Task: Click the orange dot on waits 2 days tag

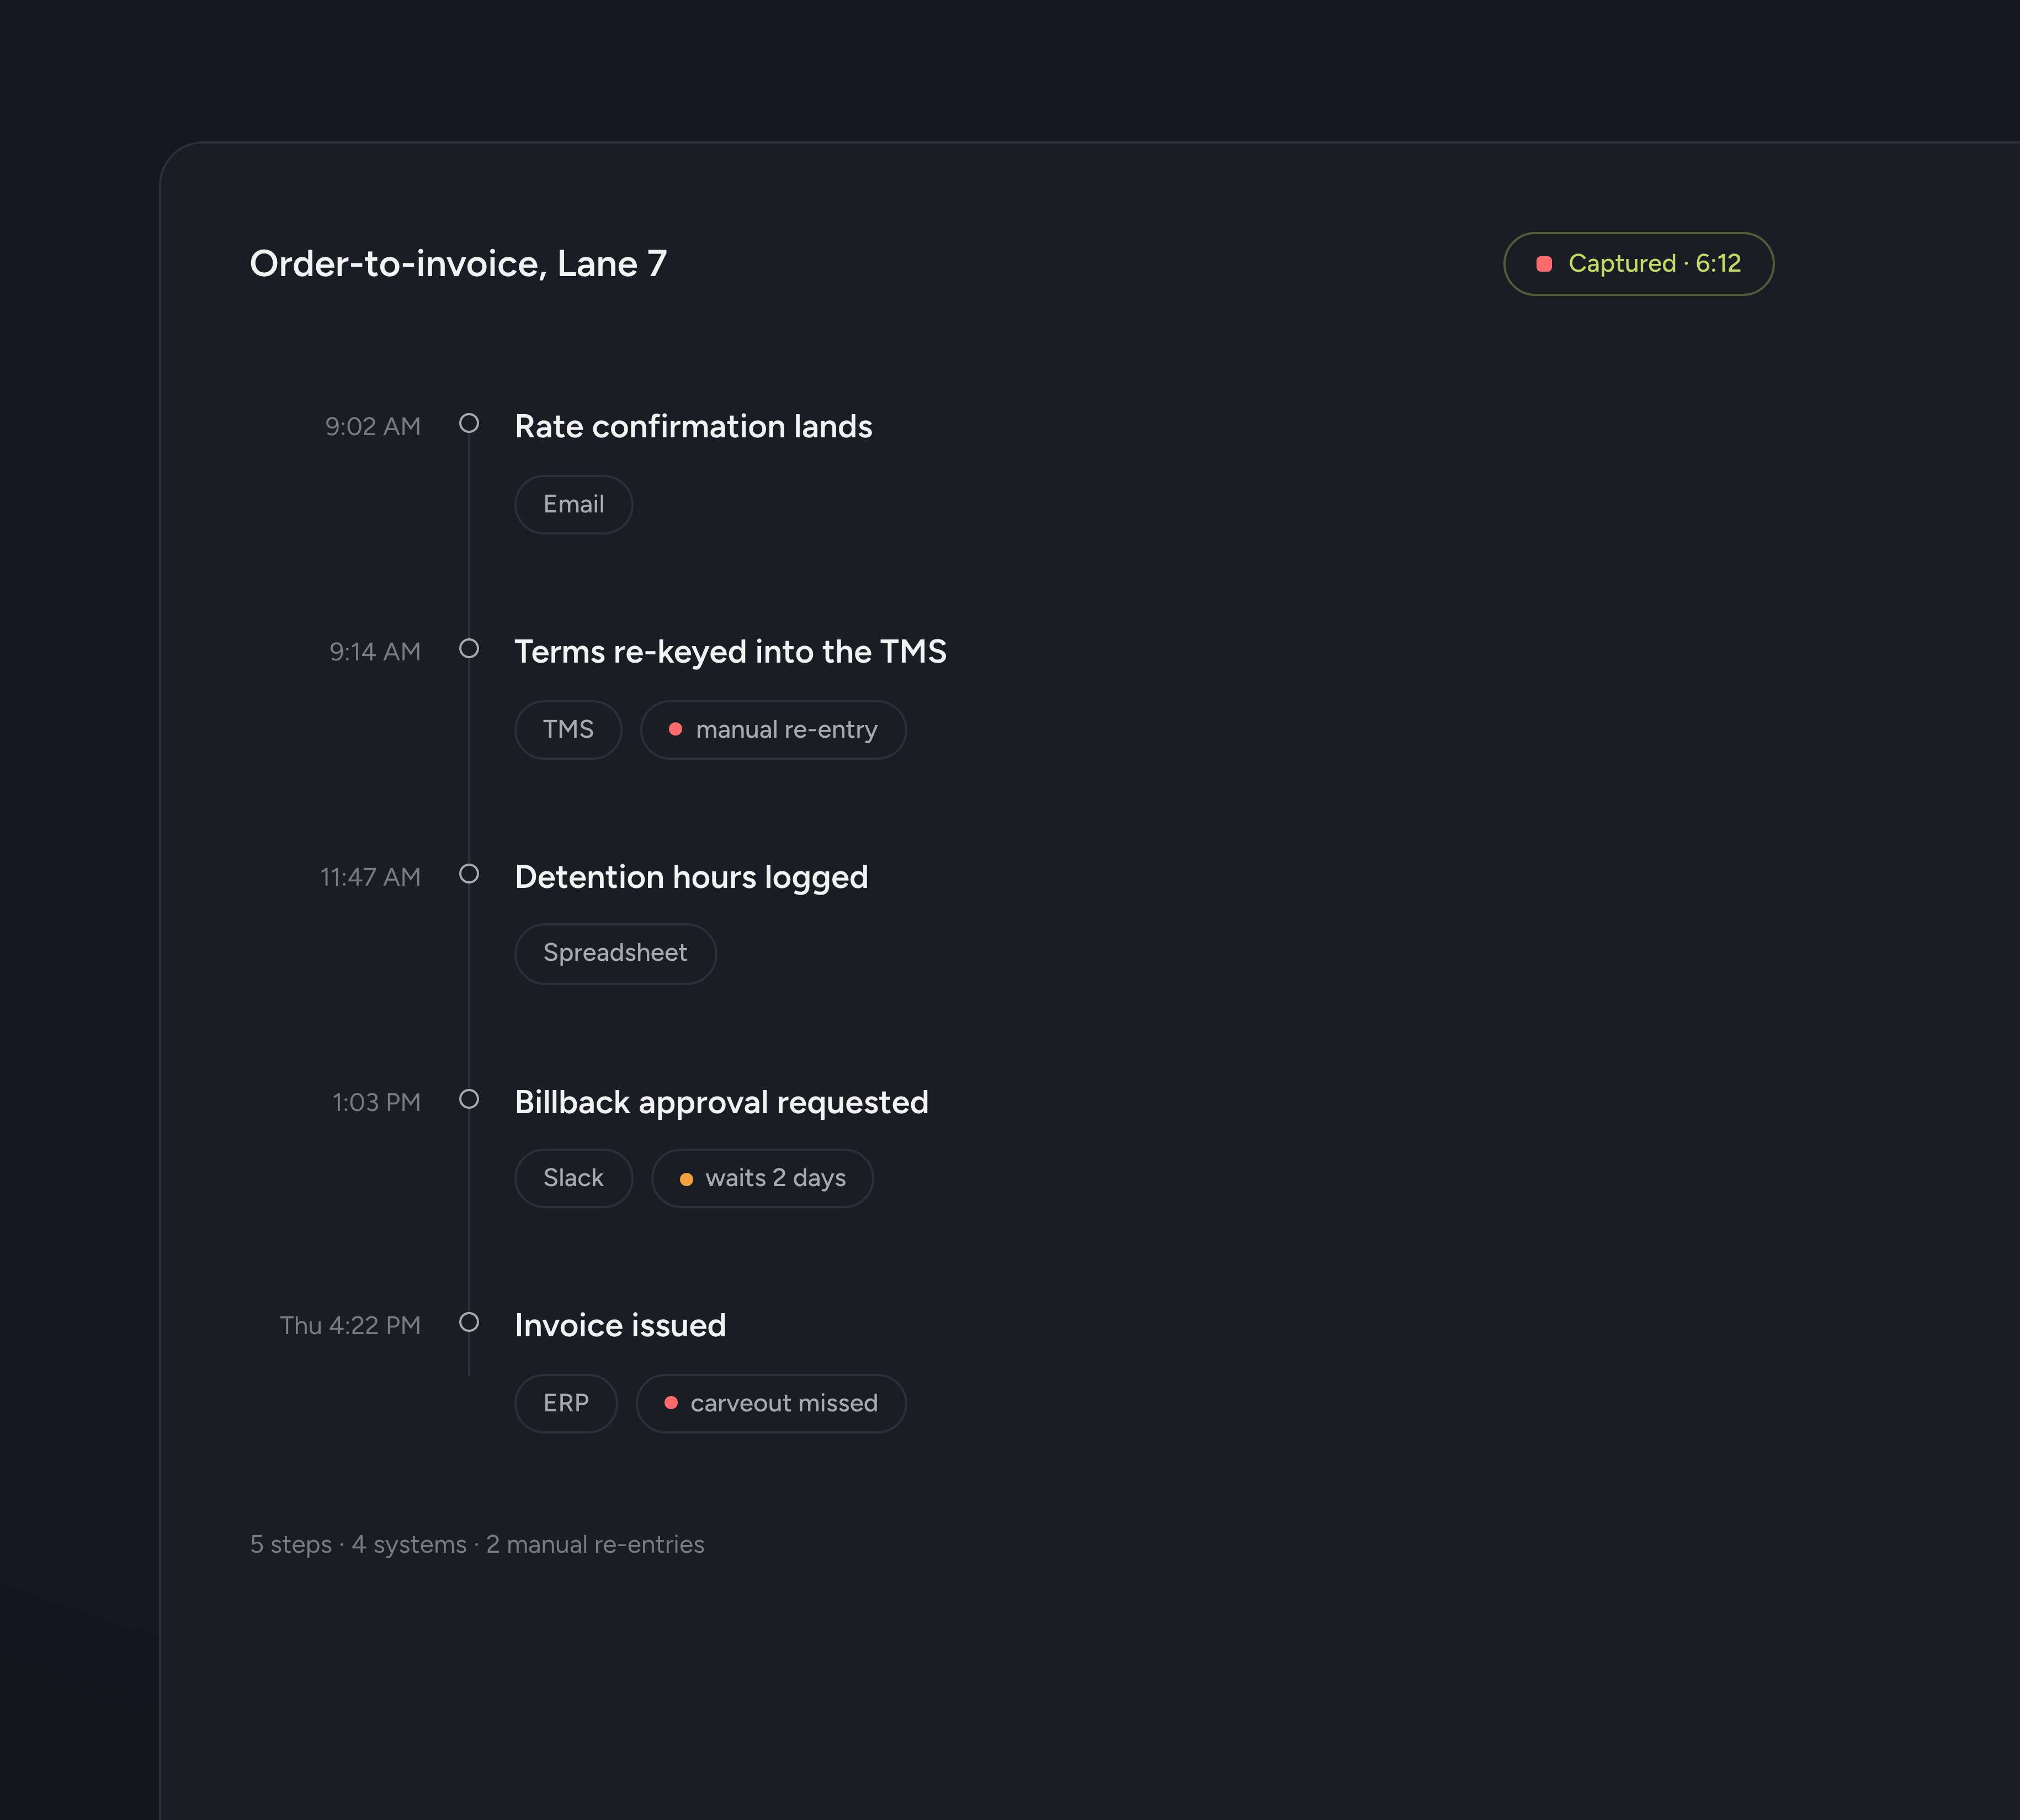Action: coord(687,1179)
